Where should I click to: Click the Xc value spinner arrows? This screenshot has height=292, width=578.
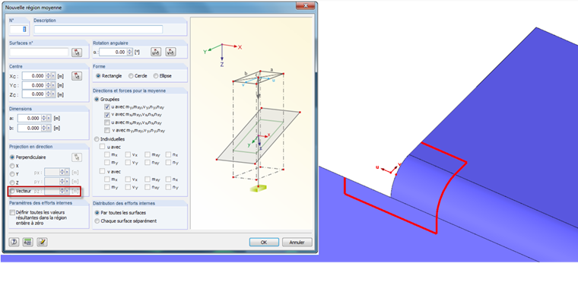click(48, 76)
